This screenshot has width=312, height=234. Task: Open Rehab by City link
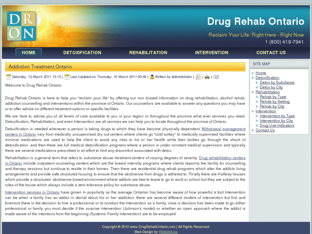272,106
